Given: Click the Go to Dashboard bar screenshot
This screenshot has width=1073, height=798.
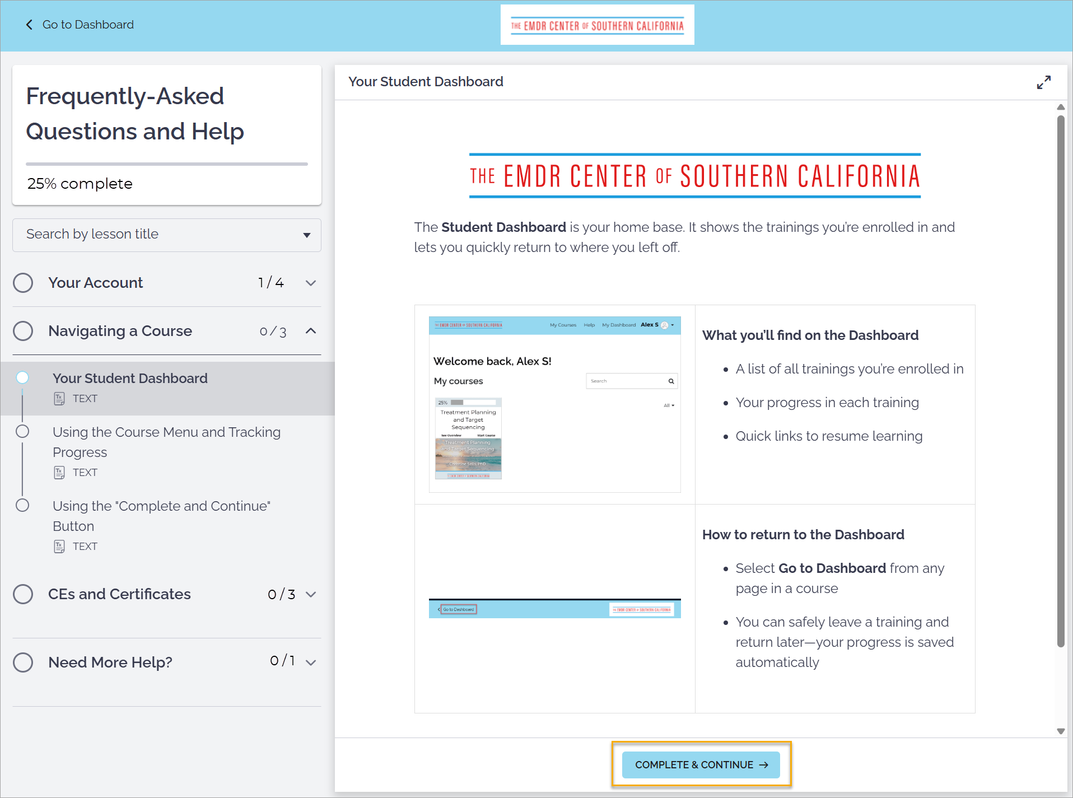Looking at the screenshot, I should (x=554, y=608).
